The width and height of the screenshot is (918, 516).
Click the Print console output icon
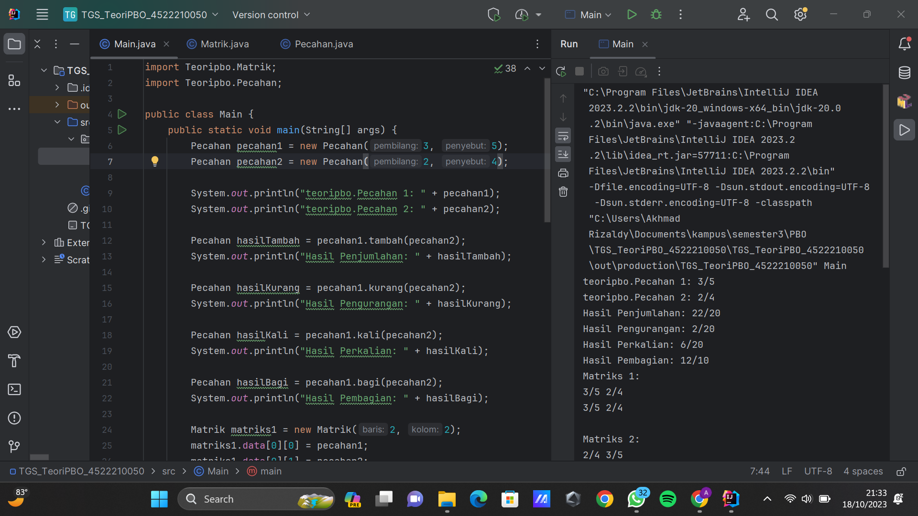click(563, 173)
